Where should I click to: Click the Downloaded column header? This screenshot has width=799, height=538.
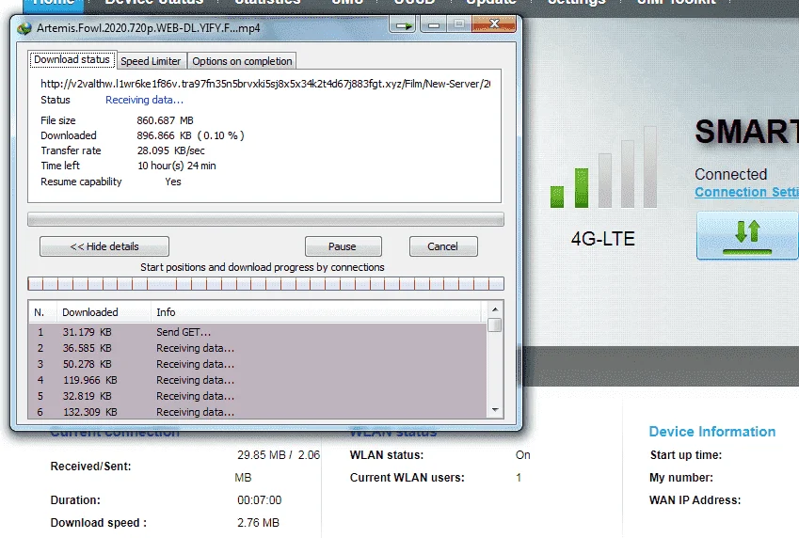point(104,312)
